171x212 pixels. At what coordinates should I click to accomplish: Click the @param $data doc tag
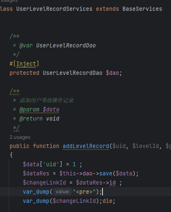39,110
